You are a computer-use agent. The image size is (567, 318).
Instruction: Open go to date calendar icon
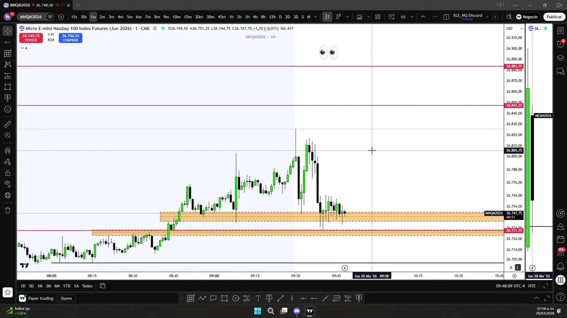102,286
